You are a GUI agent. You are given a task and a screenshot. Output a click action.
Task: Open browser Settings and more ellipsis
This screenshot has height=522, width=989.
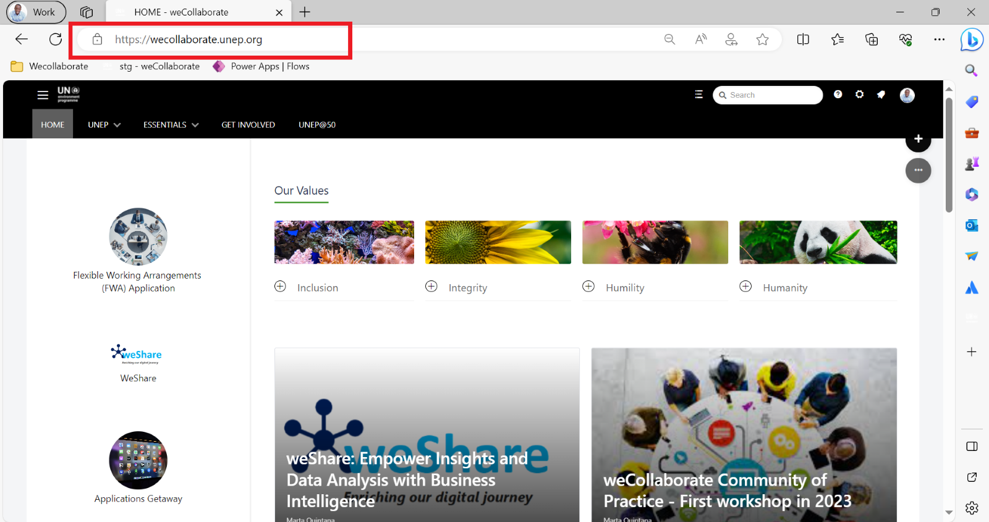coord(940,40)
